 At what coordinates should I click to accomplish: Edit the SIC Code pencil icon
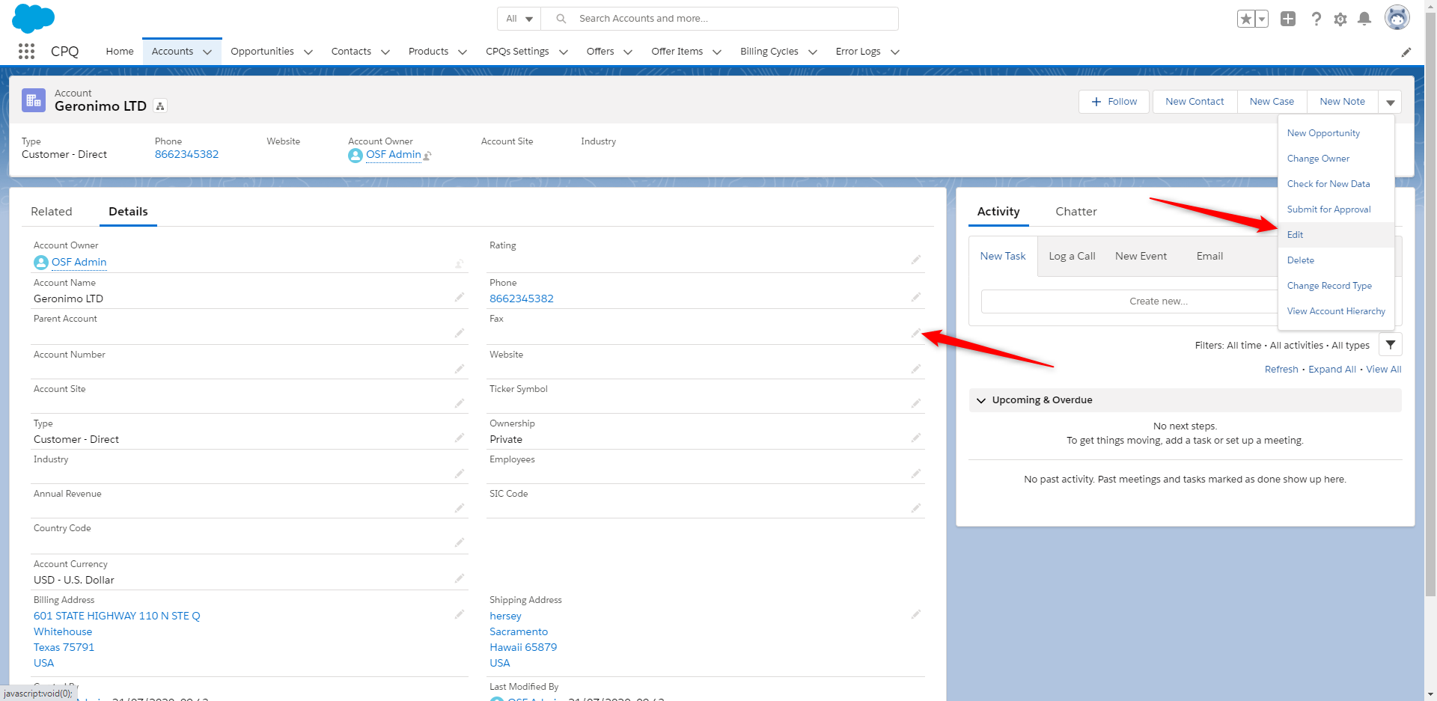(x=915, y=508)
